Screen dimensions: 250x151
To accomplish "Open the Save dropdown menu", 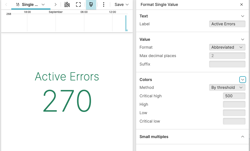I will coord(121,4).
